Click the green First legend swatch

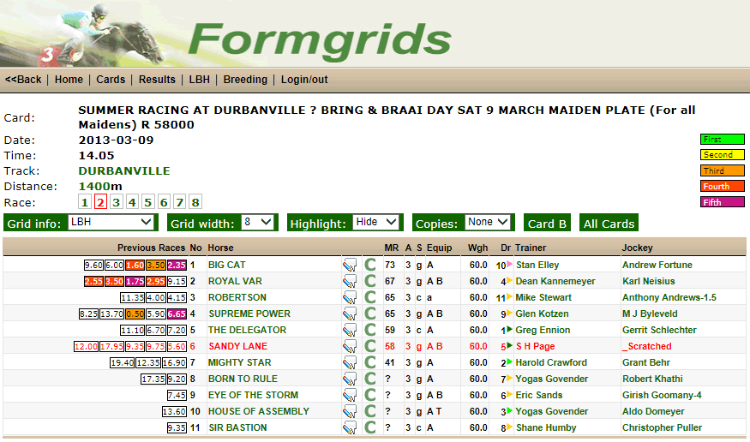tap(723, 139)
